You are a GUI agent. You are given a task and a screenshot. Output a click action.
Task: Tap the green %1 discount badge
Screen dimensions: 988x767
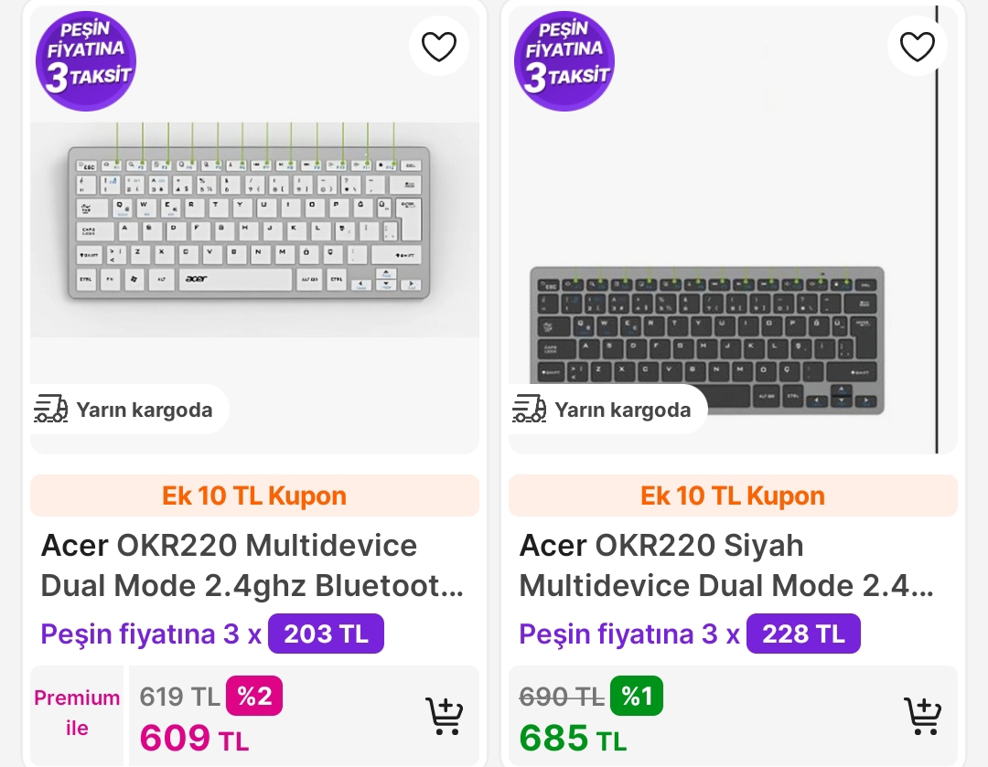(x=637, y=697)
